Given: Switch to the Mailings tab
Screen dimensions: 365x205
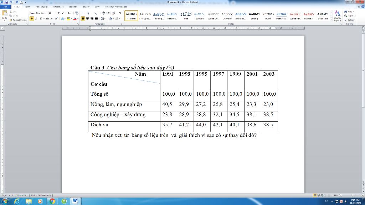Looking at the screenshot, I should (x=73, y=7).
